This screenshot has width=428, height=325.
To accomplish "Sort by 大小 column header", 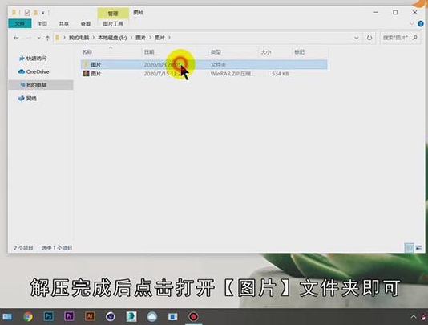I will click(x=265, y=51).
